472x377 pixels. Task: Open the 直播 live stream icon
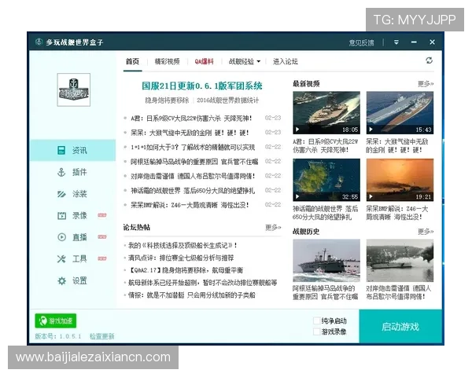[x=61, y=237]
